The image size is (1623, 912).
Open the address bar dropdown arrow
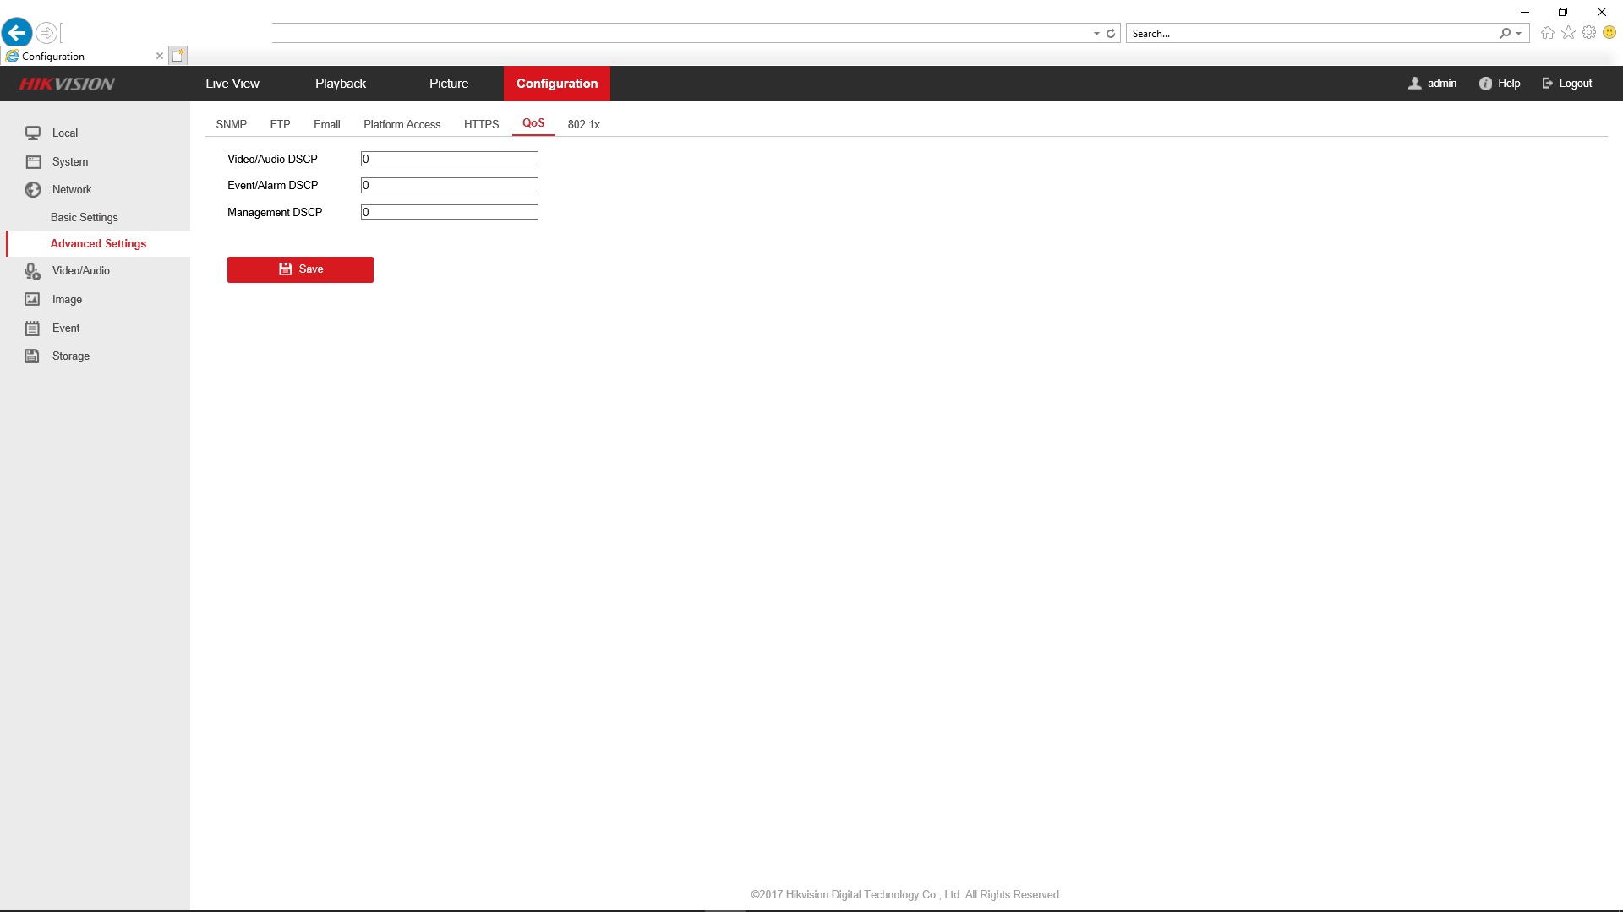[1096, 34]
